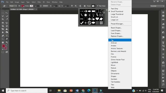Open the File menu
The height and width of the screenshot is (93, 166).
click(7, 2)
